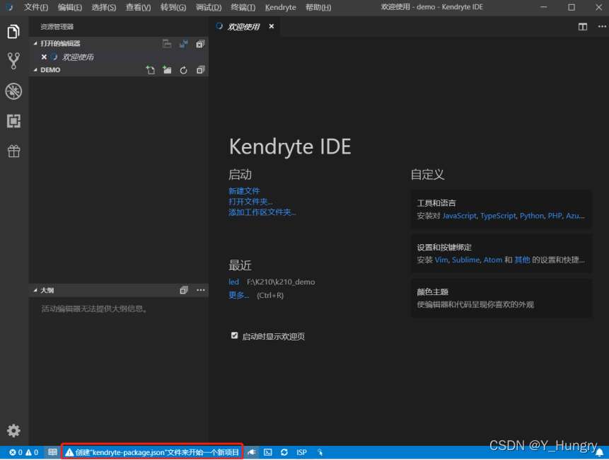
Task: Collapse all in the outline panel
Action: point(184,290)
